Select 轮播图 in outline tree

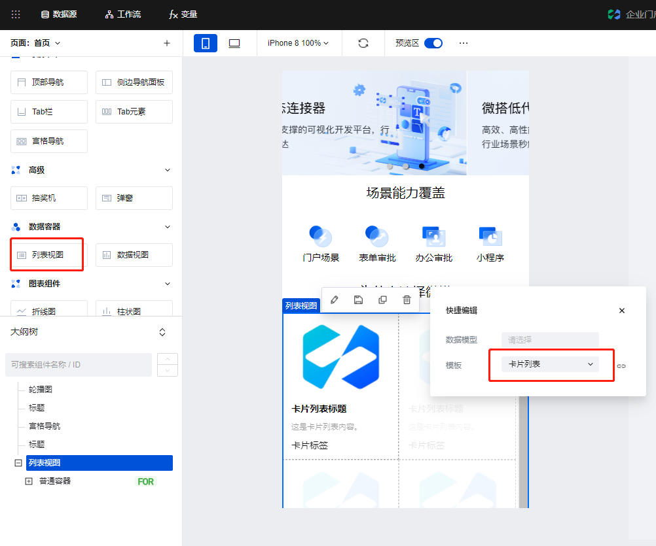click(41, 389)
